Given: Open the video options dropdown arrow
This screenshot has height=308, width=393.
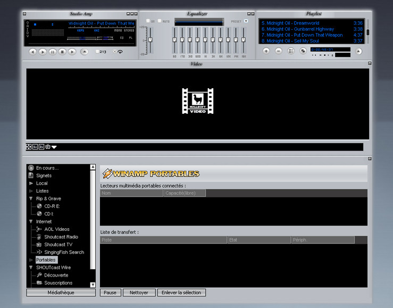Looking at the screenshot, I should tap(54, 147).
